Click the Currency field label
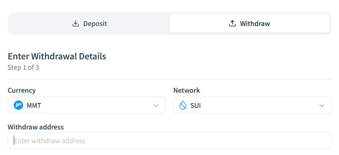The image size is (339, 155). (x=22, y=90)
